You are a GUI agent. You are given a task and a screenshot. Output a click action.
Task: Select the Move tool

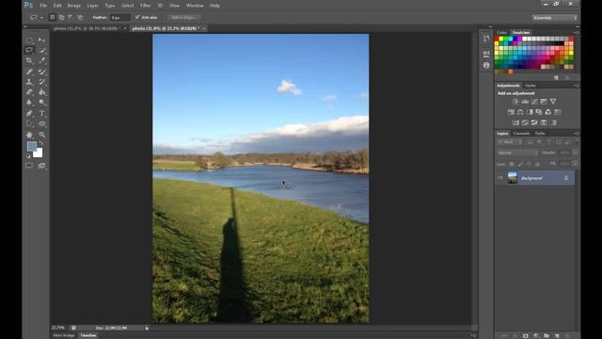pyautogui.click(x=41, y=40)
